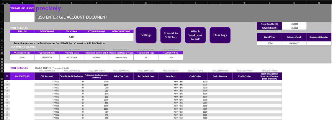Click the GL Account column header
The width and height of the screenshot is (332, 120).
47,76
